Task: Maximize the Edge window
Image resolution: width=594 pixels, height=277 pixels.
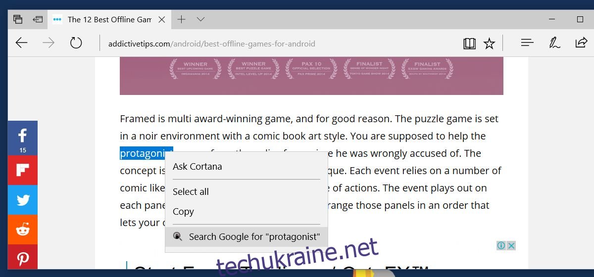Action: pyautogui.click(x=580, y=19)
